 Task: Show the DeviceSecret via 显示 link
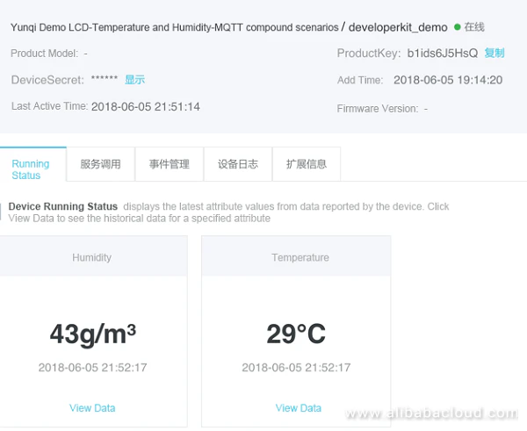134,80
